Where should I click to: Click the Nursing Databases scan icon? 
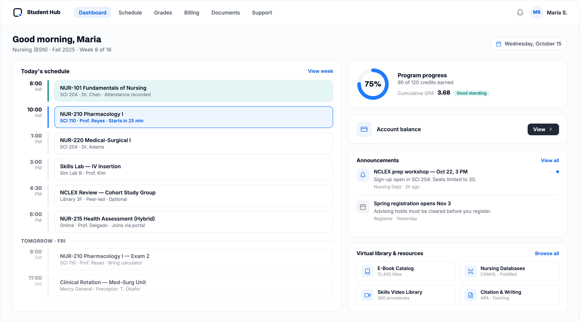click(470, 271)
